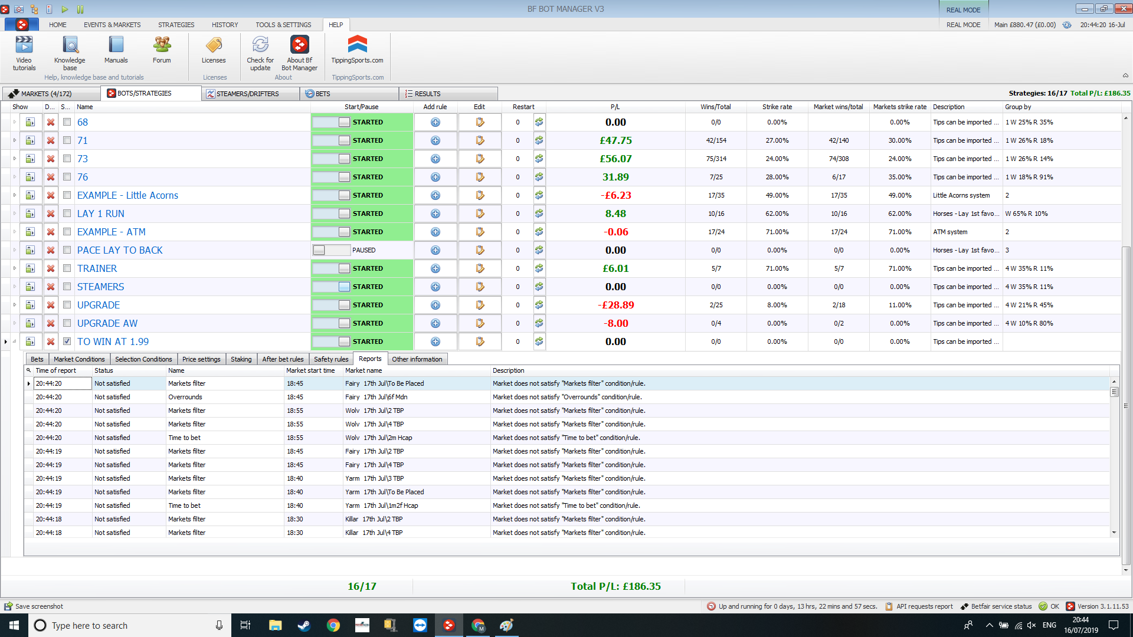
Task: Open About Bf Bot Manager
Action: point(299,53)
